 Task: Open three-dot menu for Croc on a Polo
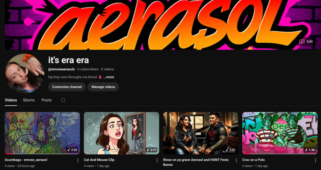[315, 160]
